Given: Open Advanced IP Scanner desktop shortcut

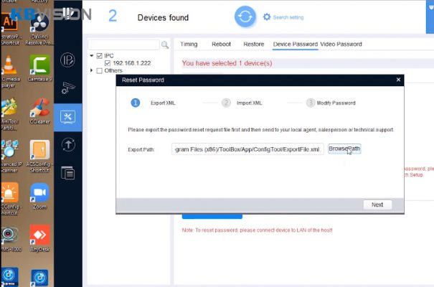Looking at the screenshot, I should [x=11, y=156].
